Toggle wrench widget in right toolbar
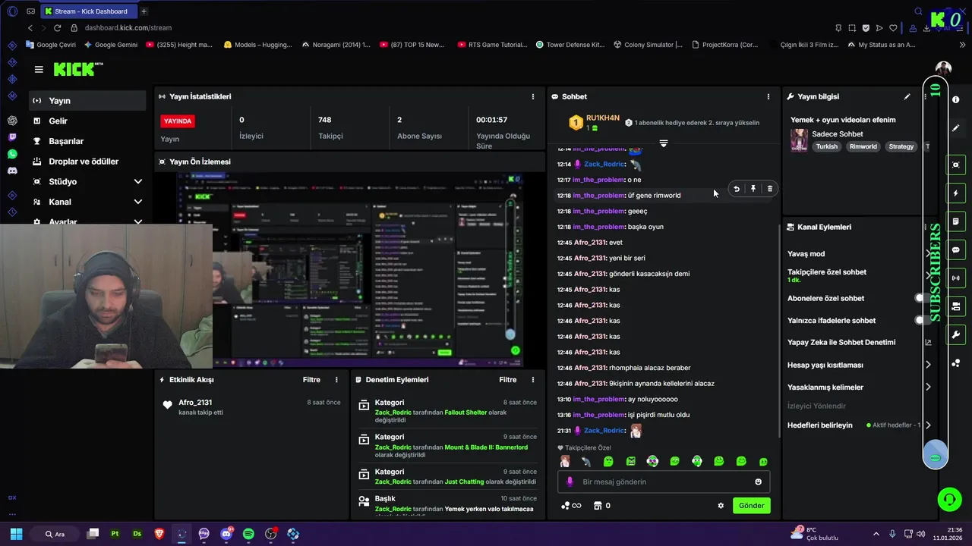Image resolution: width=972 pixels, height=546 pixels. (955, 334)
